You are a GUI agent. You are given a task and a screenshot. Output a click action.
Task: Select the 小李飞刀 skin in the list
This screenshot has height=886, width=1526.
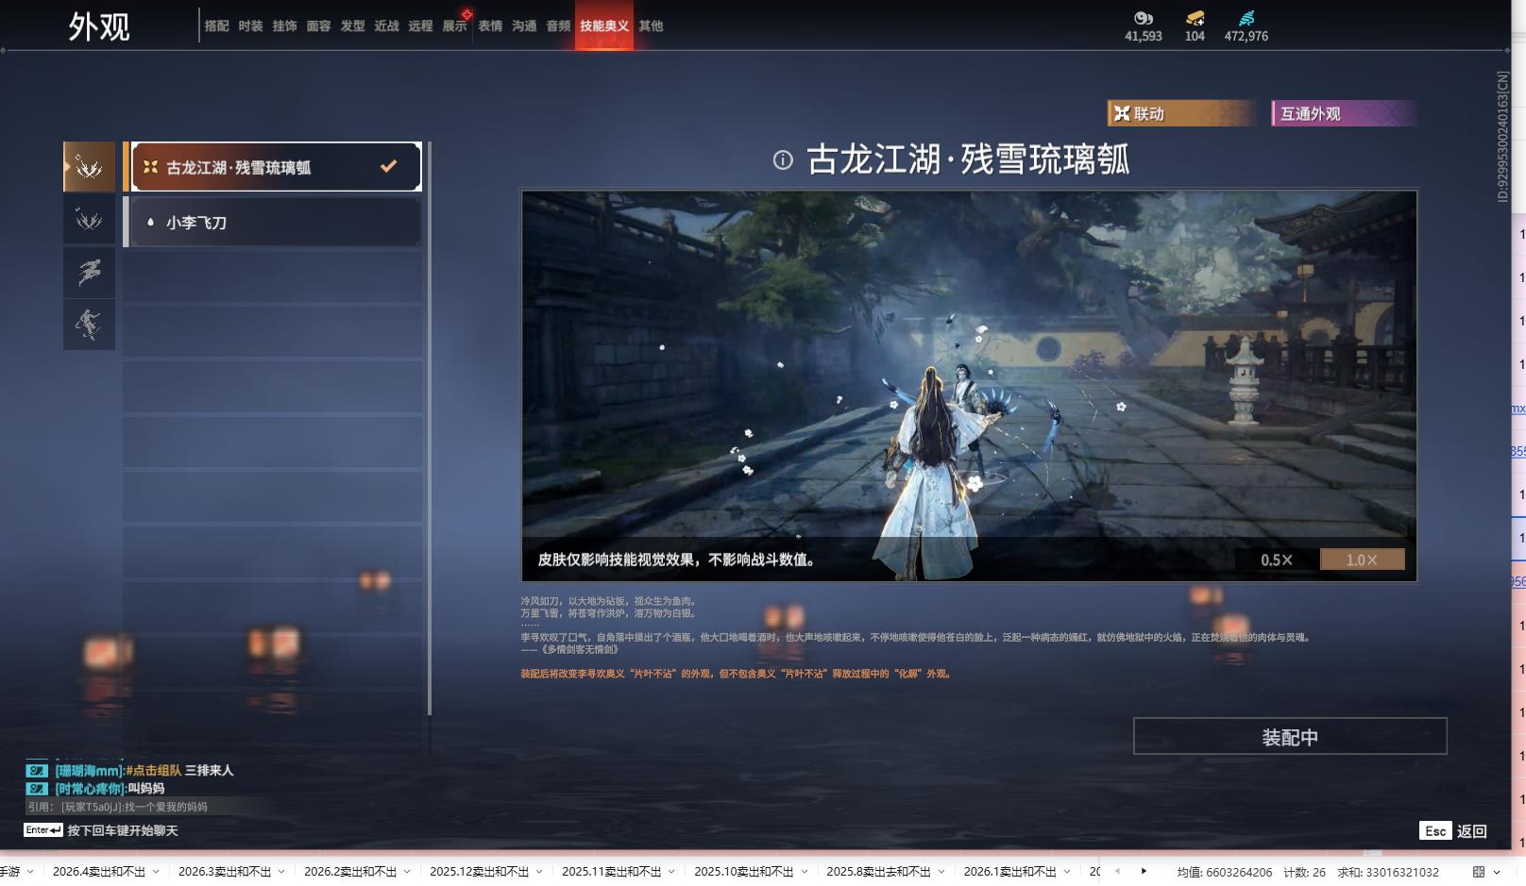tap(273, 222)
